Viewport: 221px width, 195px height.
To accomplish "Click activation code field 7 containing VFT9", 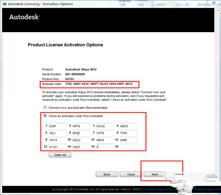I will click(105, 133).
